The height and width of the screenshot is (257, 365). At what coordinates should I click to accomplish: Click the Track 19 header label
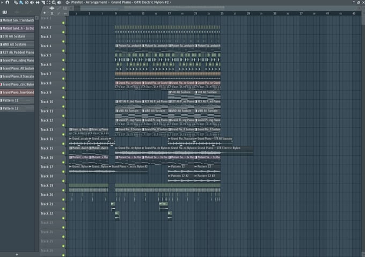[47, 186]
